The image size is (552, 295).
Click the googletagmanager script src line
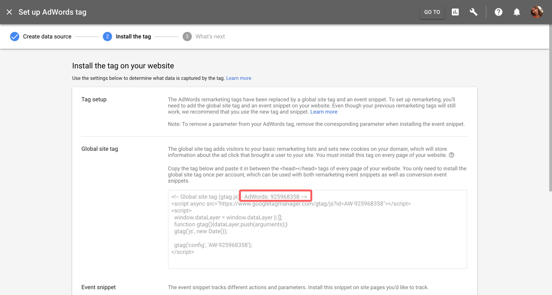click(x=291, y=204)
